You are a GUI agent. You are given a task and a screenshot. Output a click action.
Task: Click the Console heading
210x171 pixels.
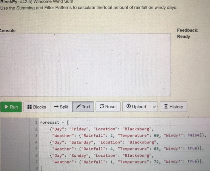coord(7,31)
